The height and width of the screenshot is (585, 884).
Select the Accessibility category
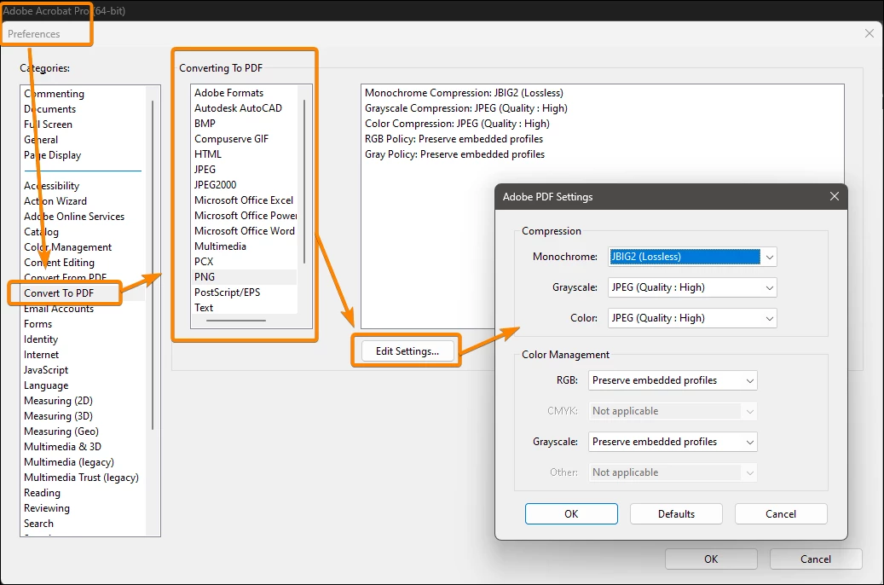[51, 186]
